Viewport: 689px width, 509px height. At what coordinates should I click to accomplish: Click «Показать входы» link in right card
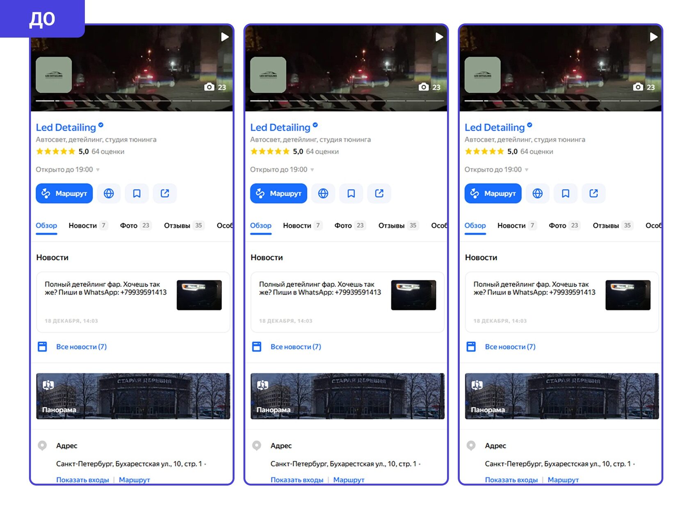[x=511, y=479]
